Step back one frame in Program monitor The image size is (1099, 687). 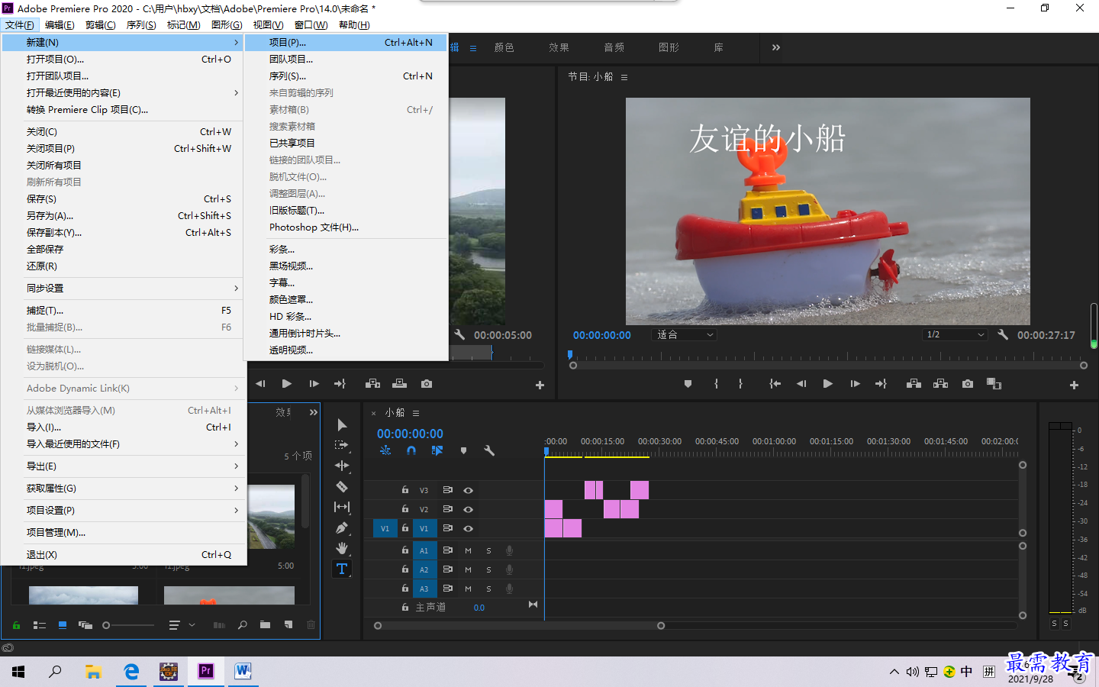click(801, 384)
